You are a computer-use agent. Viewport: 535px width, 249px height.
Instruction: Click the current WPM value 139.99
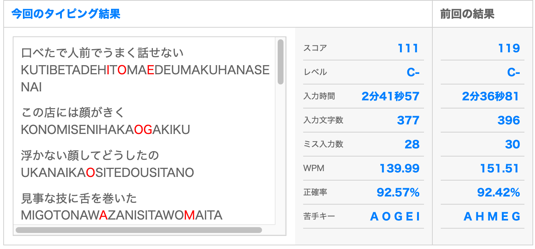coord(399,168)
